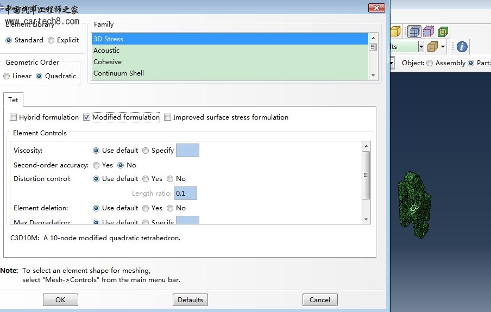This screenshot has width=491, height=312.
Task: Set Second-order accuracy to Yes
Action: click(96, 165)
